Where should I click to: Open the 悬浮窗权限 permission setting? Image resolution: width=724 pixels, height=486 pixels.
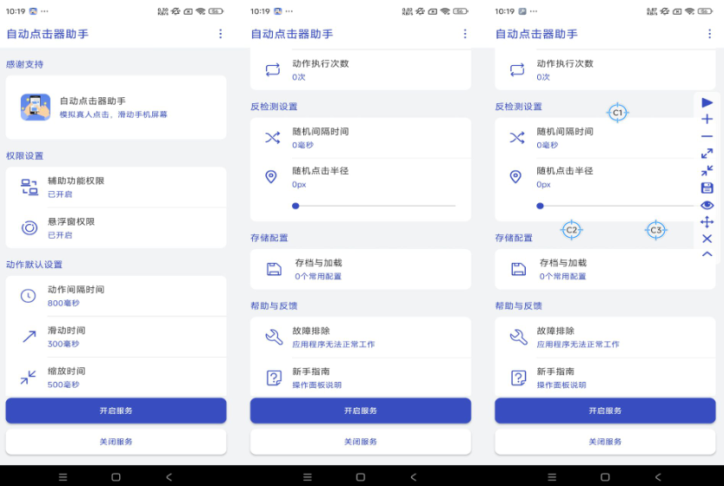(116, 227)
